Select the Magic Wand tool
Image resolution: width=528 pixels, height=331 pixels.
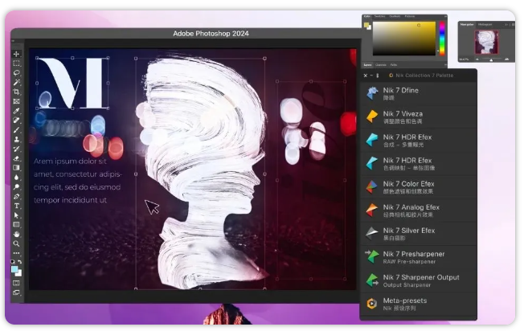click(16, 82)
